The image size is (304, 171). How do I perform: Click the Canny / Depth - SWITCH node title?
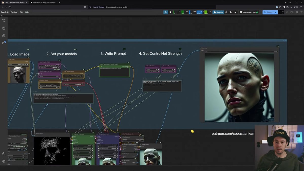46,71
